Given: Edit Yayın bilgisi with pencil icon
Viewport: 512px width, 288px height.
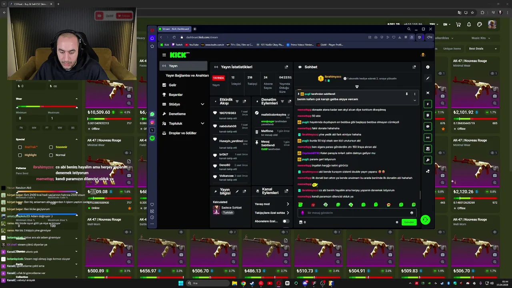Looking at the screenshot, I should click(x=237, y=192).
